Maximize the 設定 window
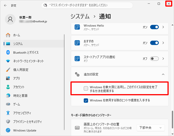The width and height of the screenshot is (174, 136). pos(159,4)
